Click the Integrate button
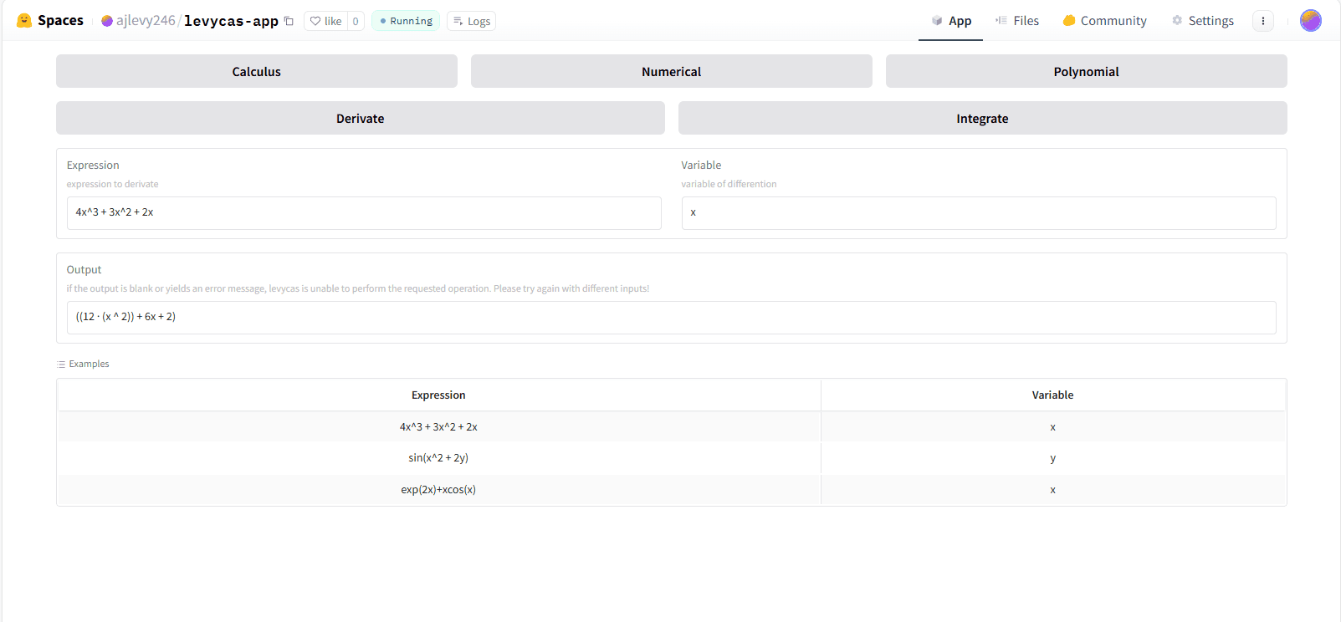 [x=983, y=118]
